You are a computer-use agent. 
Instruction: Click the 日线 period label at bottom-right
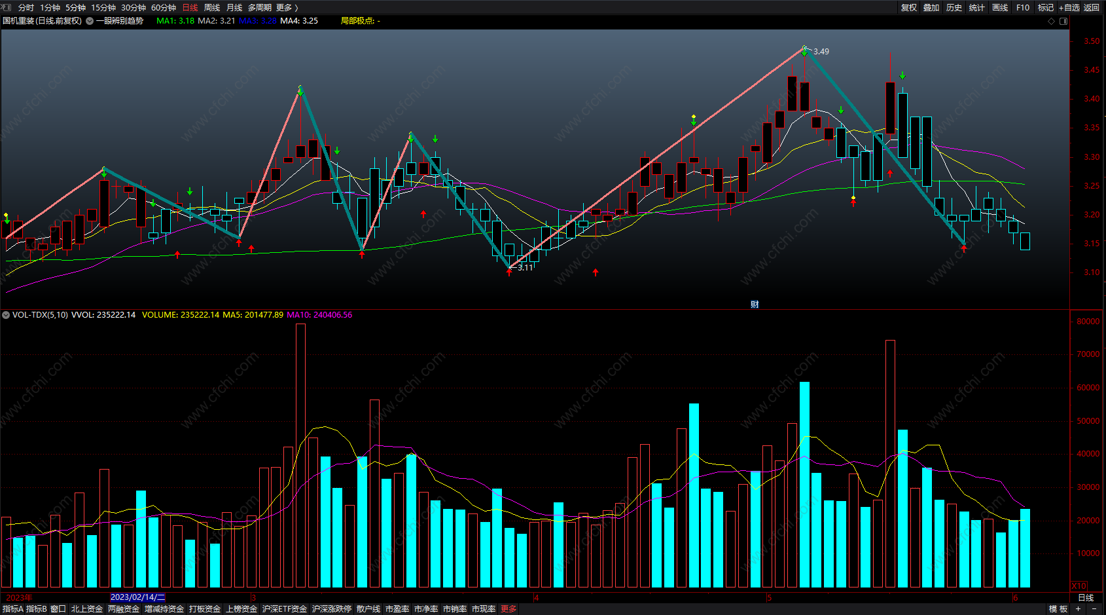tap(1086, 597)
